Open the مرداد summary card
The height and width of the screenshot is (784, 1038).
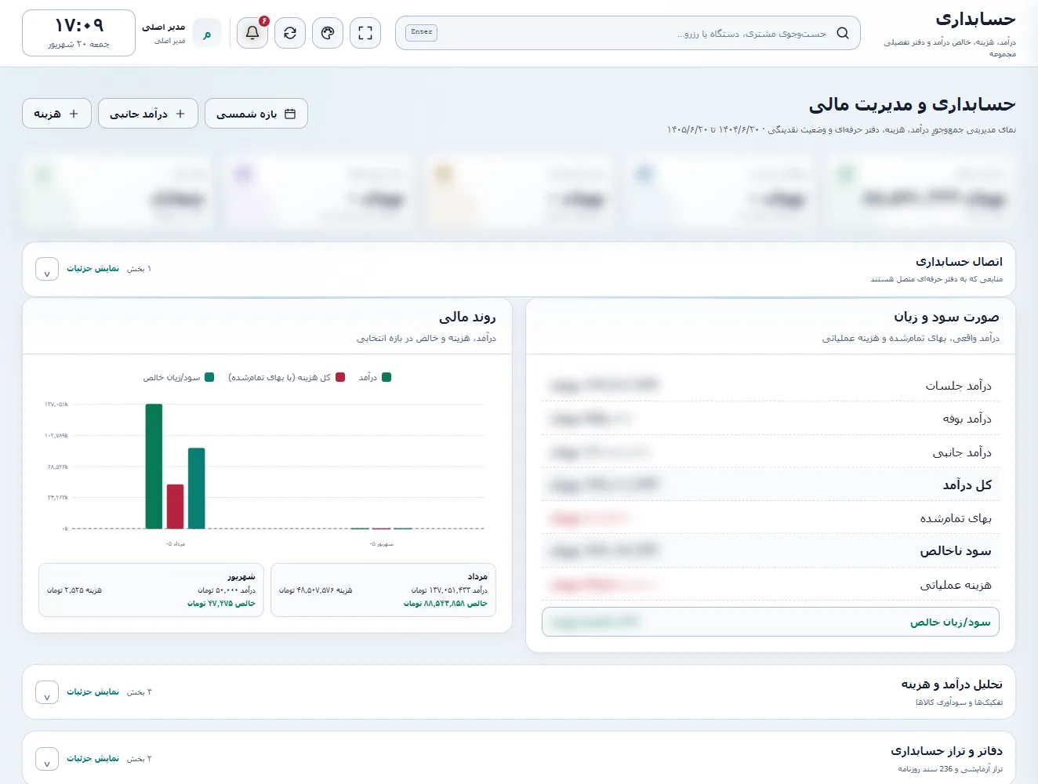tap(383, 590)
